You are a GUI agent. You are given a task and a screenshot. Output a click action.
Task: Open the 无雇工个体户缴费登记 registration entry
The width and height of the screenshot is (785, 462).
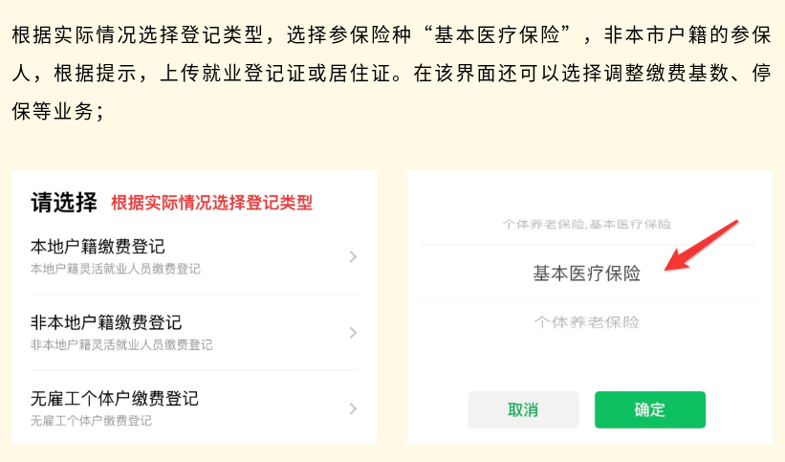pyautogui.click(x=115, y=399)
